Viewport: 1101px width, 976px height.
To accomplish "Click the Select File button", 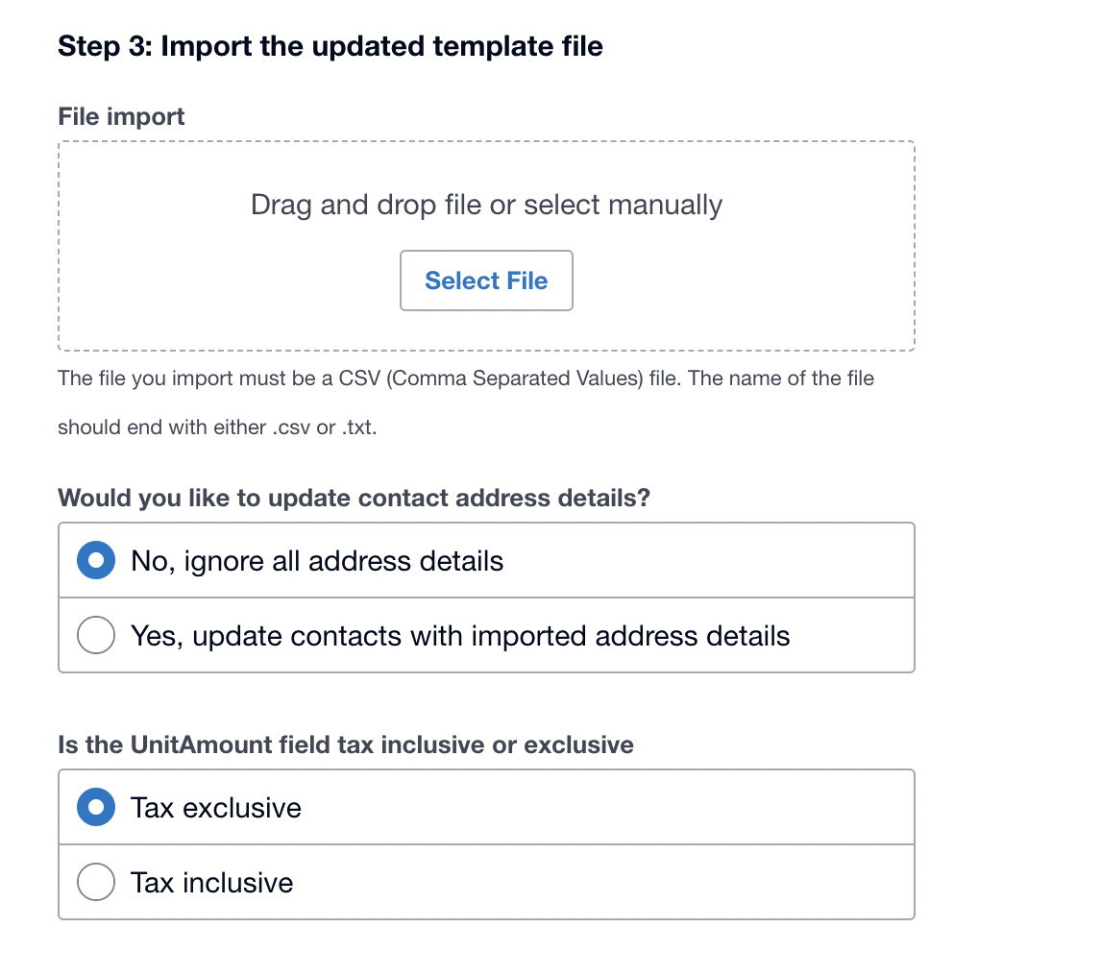I will click(486, 281).
